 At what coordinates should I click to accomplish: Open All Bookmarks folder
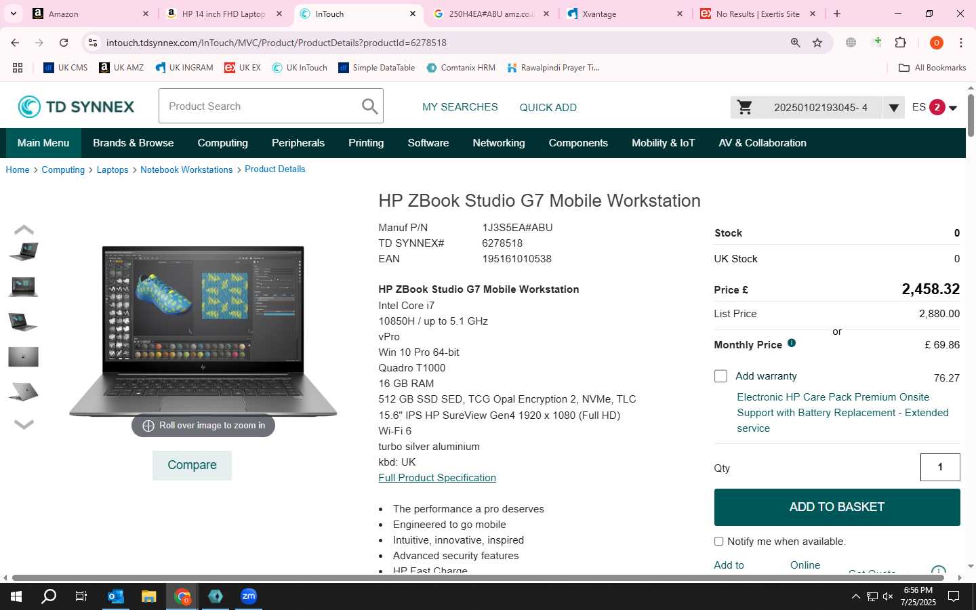[x=932, y=68]
